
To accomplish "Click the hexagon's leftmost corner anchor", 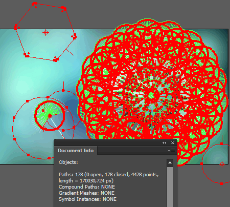I will (16, 27).
